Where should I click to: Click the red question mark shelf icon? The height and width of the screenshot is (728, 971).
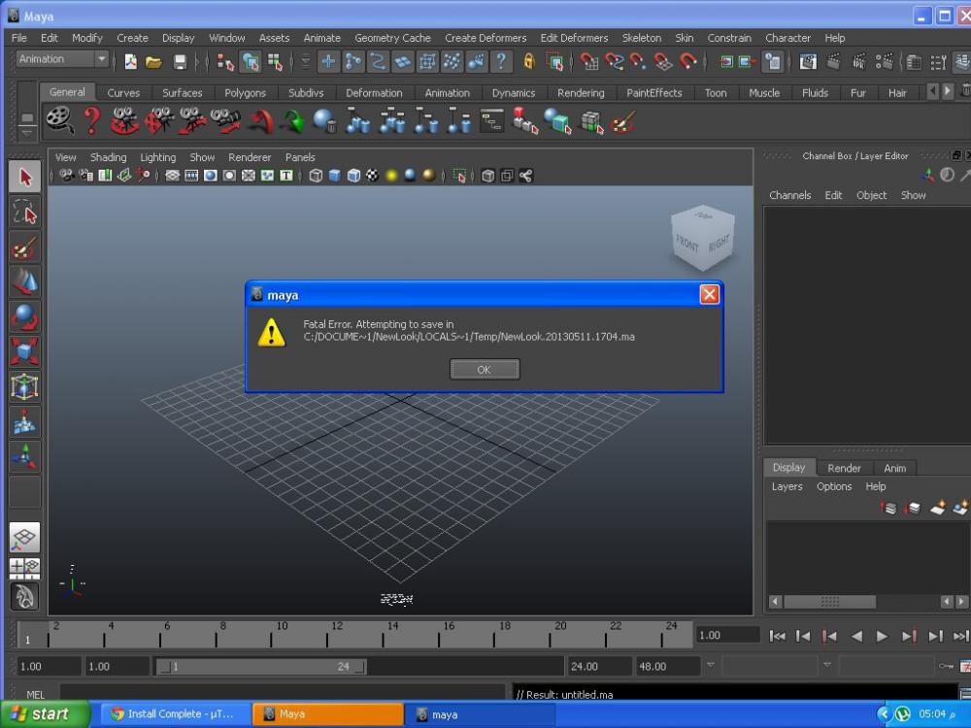(92, 120)
